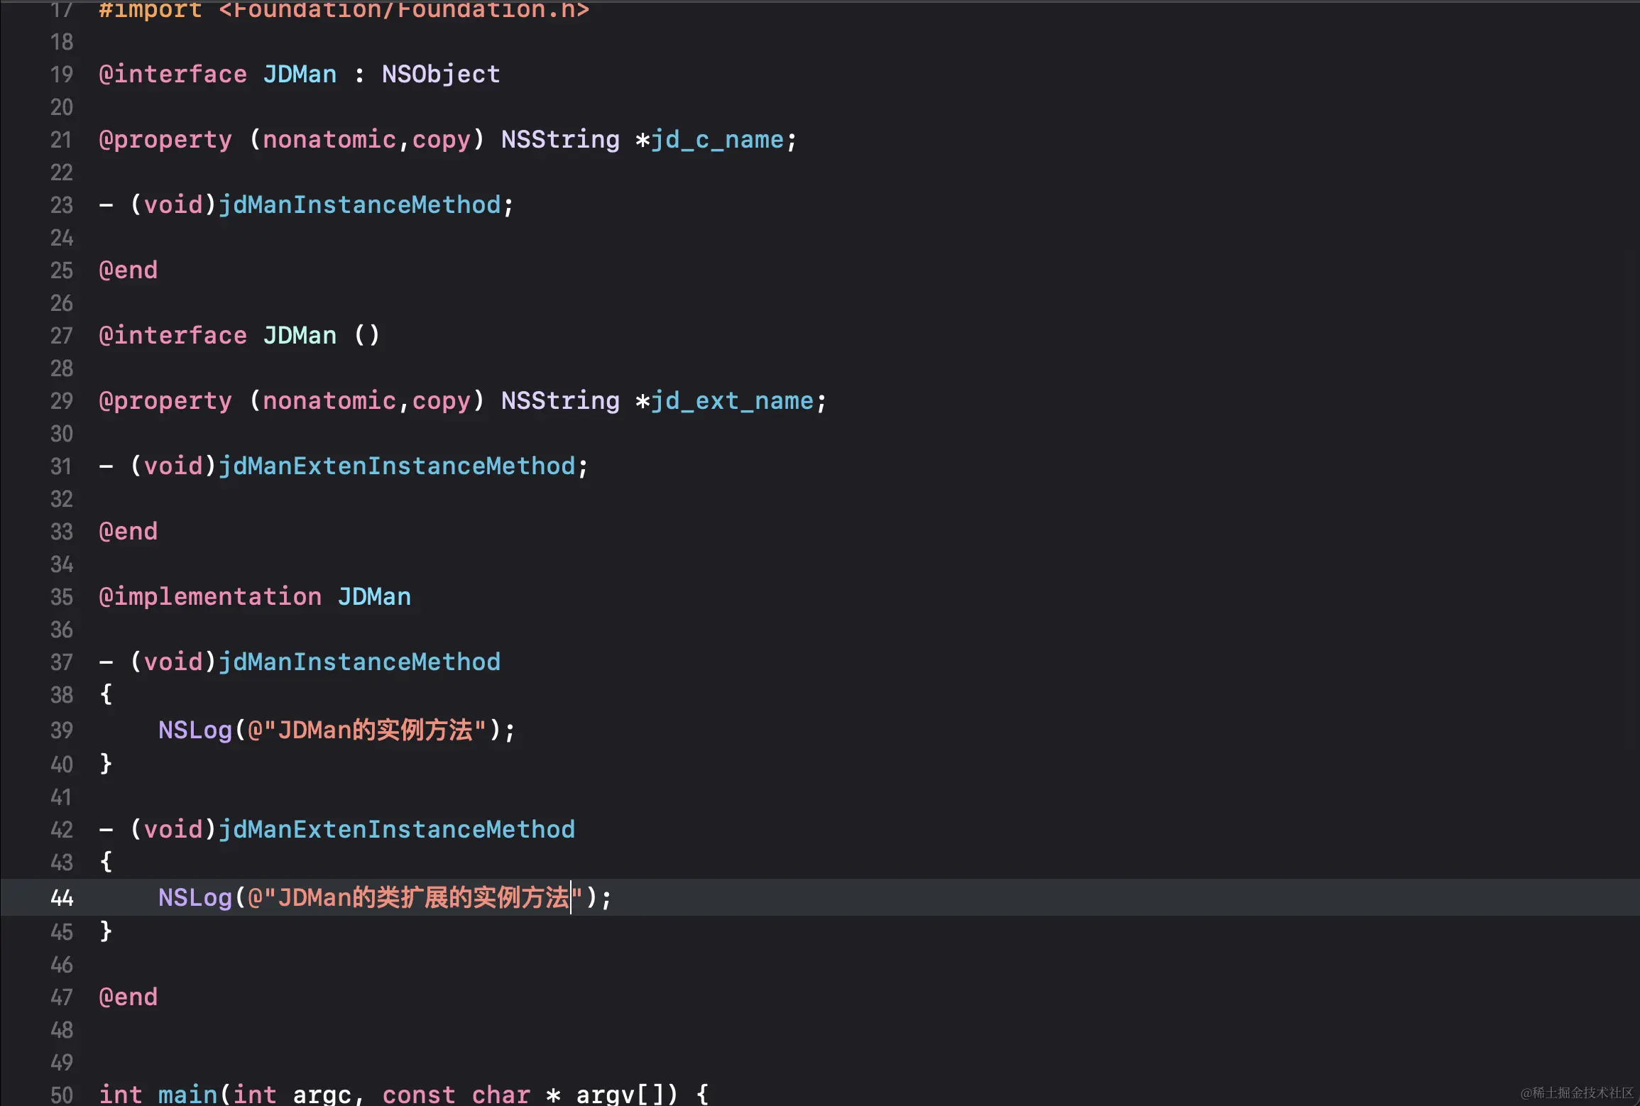Click NSObject superclass on line 19
This screenshot has width=1640, height=1106.
point(441,75)
